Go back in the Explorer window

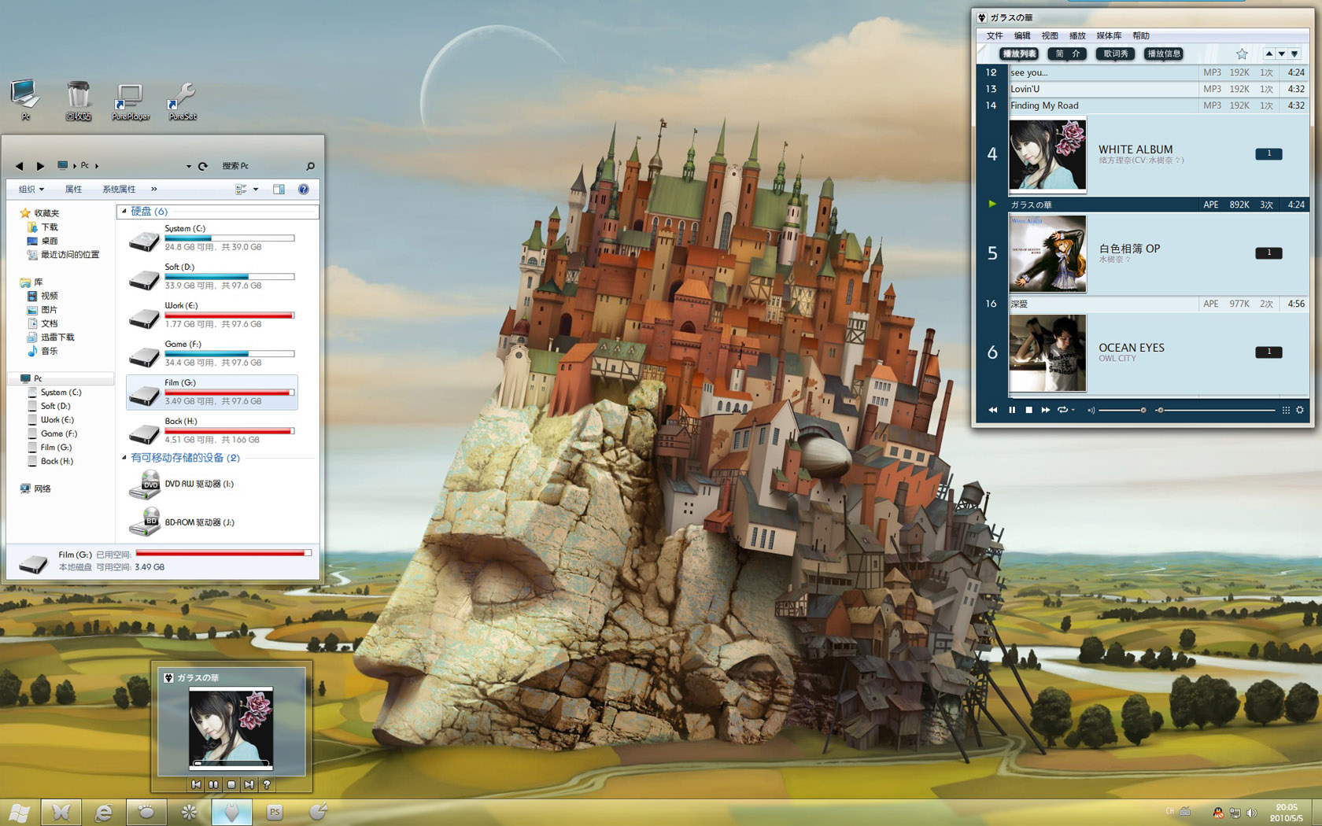click(x=19, y=166)
